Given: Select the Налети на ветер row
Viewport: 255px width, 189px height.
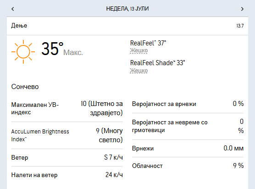Looking at the screenshot, I should point(67,175).
